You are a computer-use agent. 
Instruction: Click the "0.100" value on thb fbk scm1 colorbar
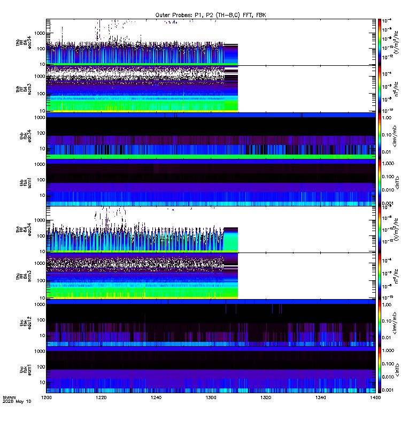388,177
